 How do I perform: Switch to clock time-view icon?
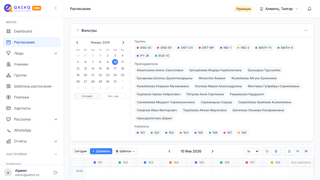click(x=267, y=151)
